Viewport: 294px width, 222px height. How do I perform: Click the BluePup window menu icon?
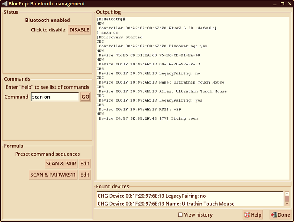point(4,3)
